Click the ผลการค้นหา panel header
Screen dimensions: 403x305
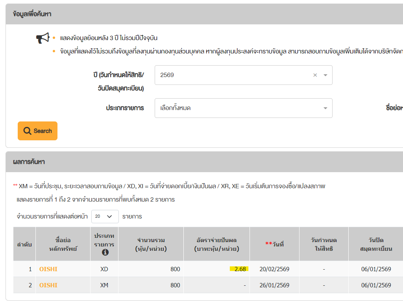click(29, 162)
